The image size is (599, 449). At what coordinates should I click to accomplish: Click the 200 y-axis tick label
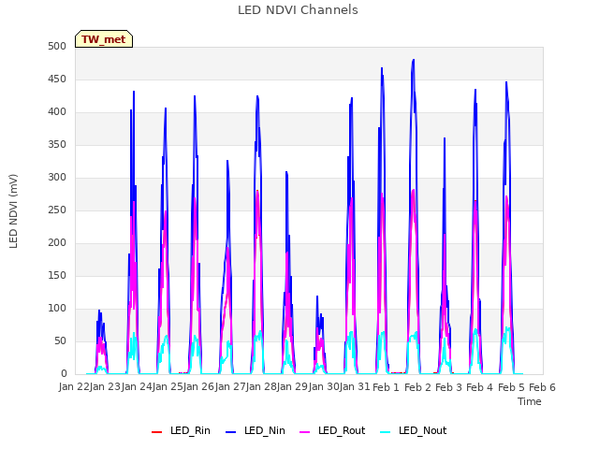(57, 243)
